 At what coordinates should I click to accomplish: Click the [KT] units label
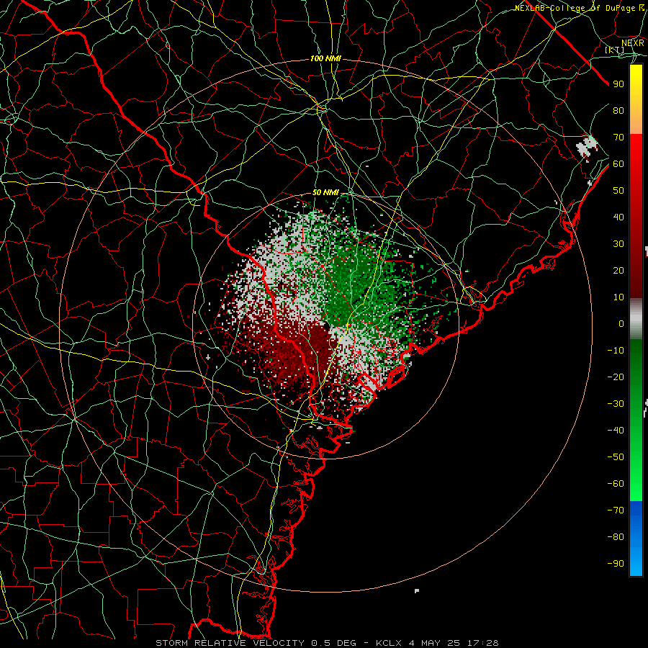coord(615,50)
